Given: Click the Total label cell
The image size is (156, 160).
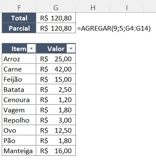Looking at the screenshot, I should (19, 18).
